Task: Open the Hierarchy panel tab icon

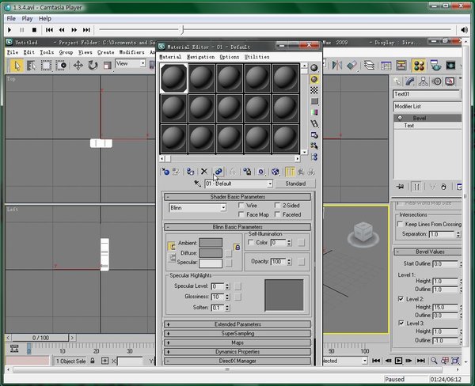Action: click(x=424, y=81)
